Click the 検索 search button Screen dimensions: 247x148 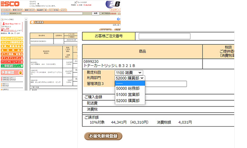96,14
